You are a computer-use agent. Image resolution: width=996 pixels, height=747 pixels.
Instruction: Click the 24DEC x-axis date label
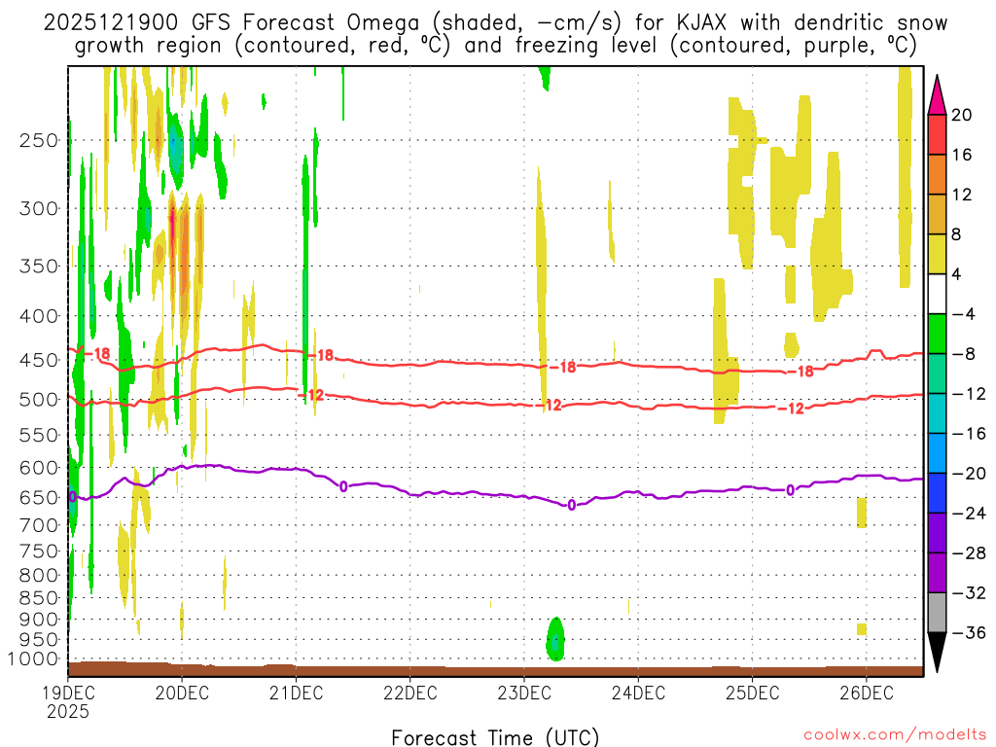coord(638,693)
